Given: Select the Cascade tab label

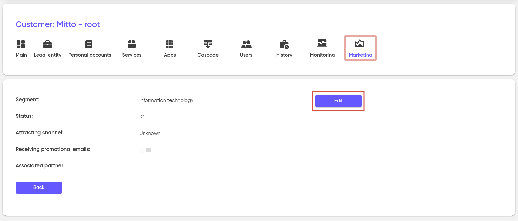Looking at the screenshot, I should point(208,55).
